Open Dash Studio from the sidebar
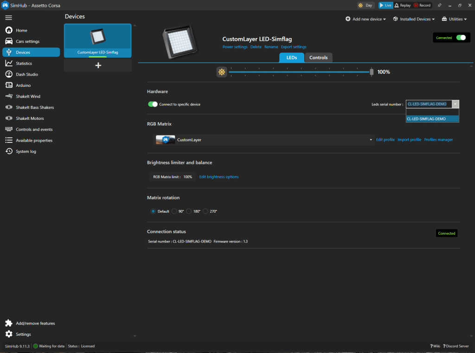 point(27,74)
